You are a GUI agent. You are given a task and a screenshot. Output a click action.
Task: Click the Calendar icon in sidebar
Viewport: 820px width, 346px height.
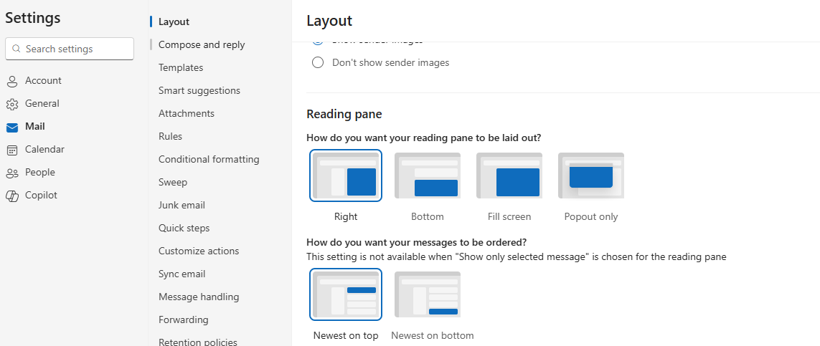(12, 150)
